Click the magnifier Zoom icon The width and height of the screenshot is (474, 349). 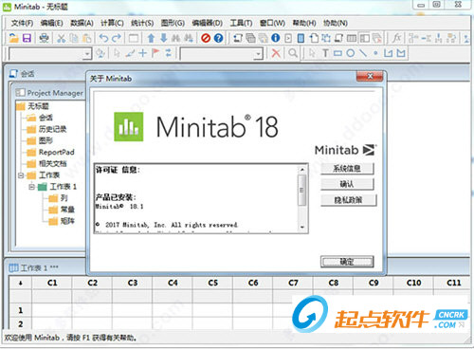tap(293, 53)
